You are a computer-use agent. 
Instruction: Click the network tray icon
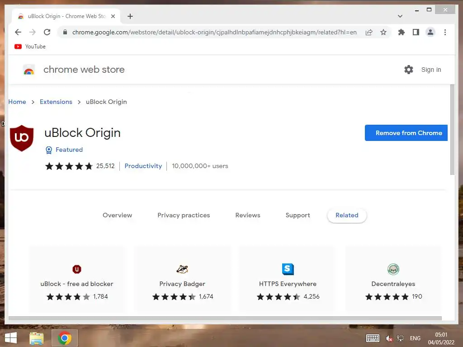coord(401,338)
